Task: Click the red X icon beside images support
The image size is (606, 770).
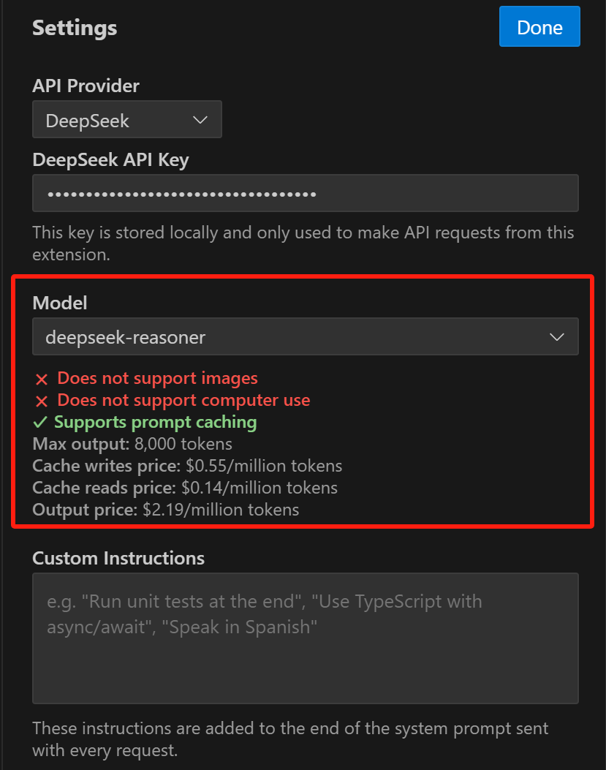Action: pos(42,379)
